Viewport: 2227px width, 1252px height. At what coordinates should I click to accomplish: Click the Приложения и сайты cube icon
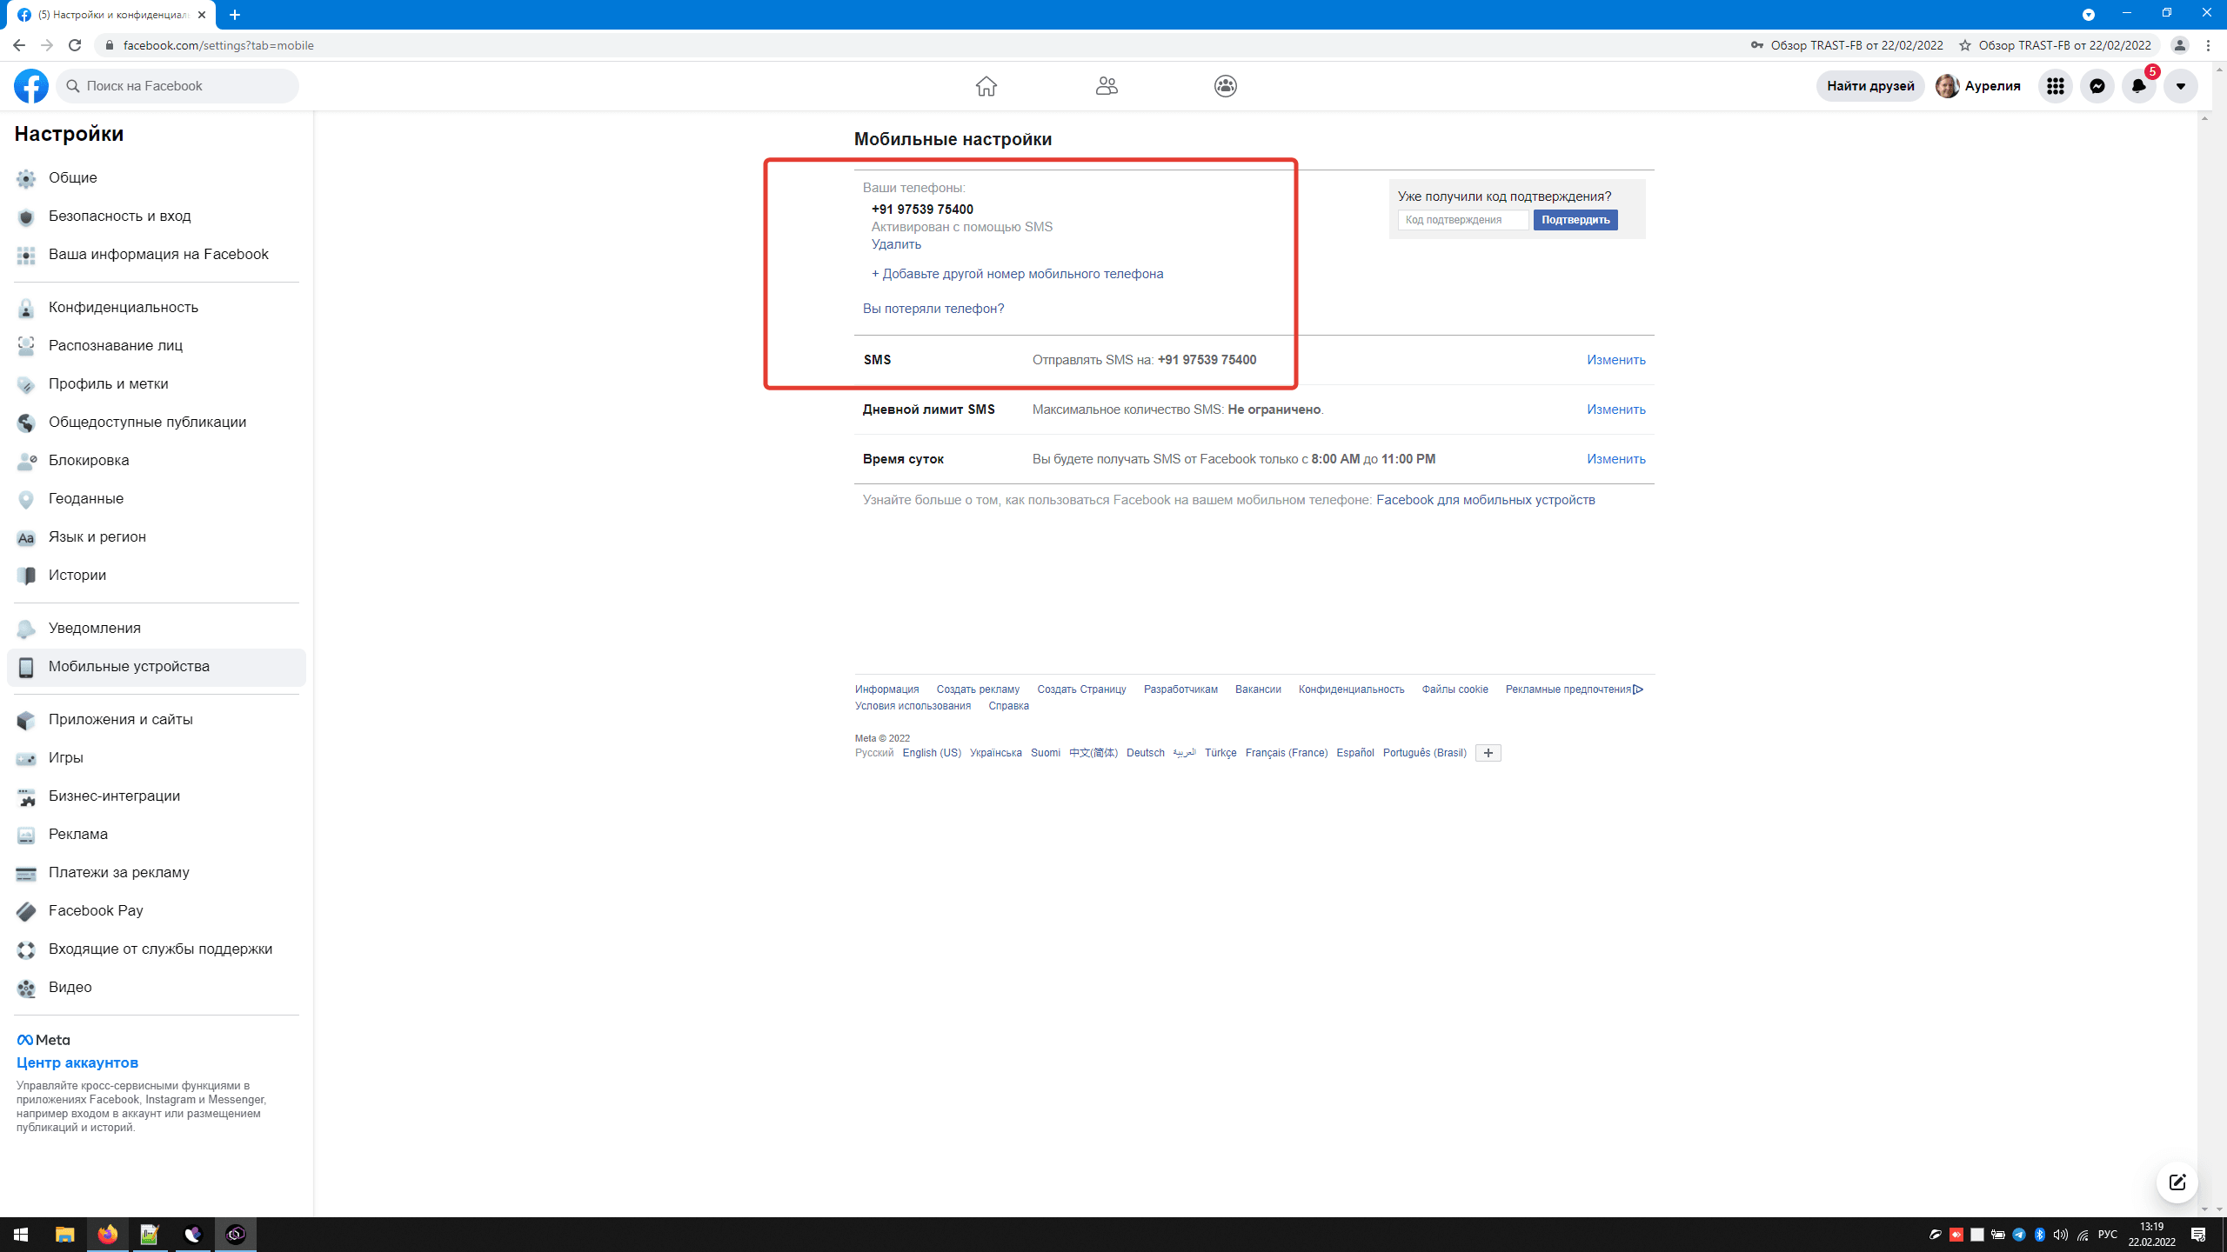[x=26, y=720]
